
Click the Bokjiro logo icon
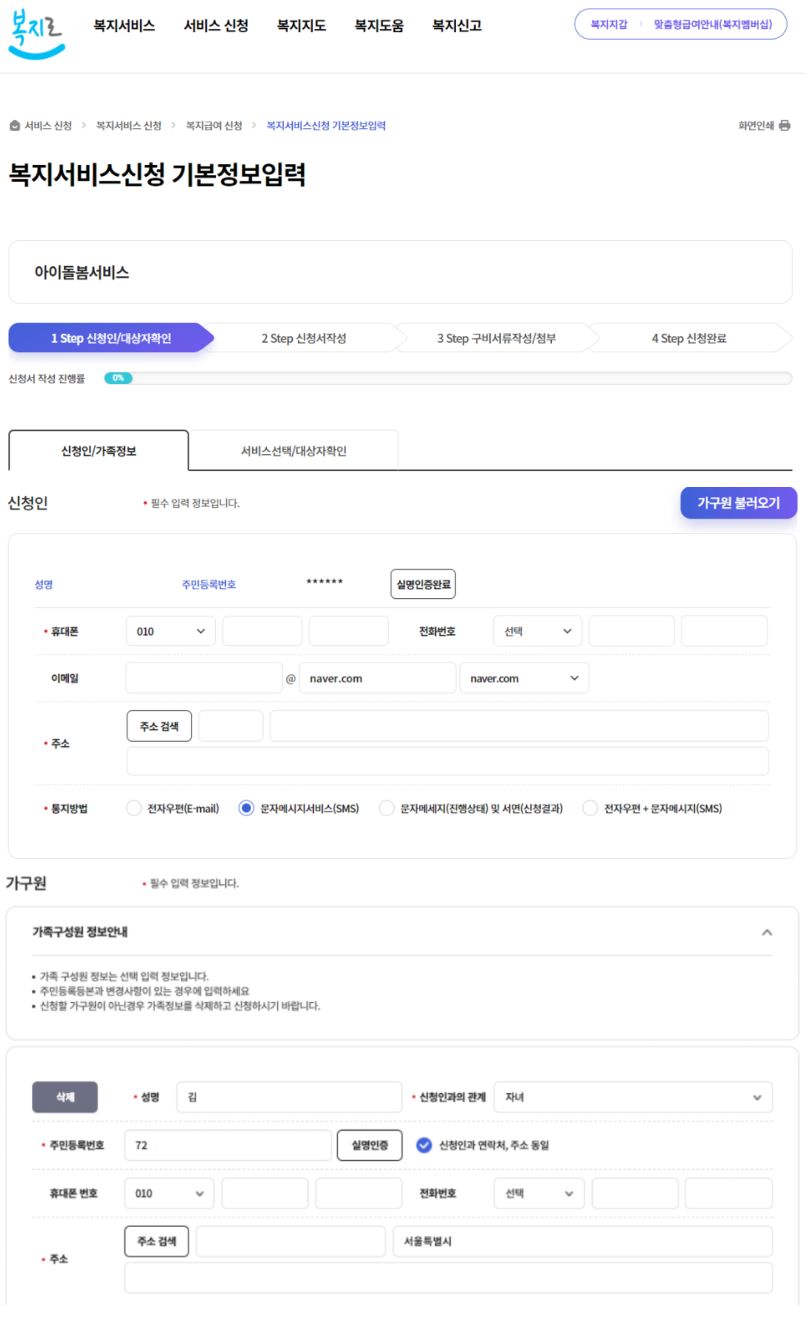[36, 33]
